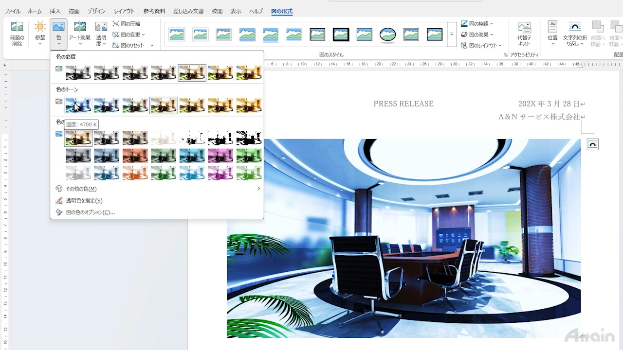Screen dimensions: 623x350
Task: Open the レイアウト (Layout) tab
Action: [x=124, y=11]
